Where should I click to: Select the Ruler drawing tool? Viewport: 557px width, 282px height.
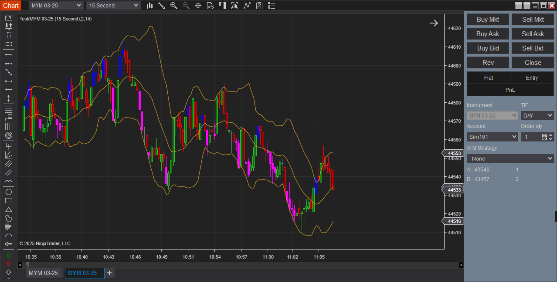point(9,18)
